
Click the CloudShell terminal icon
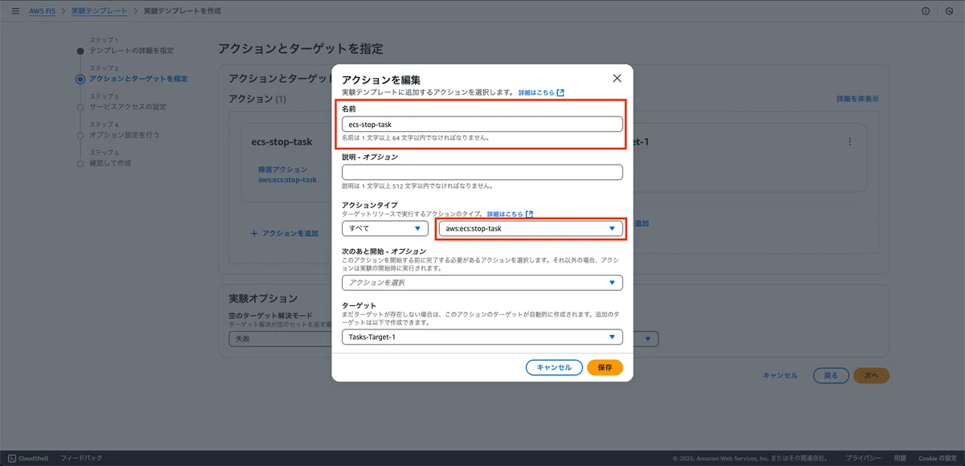point(12,458)
